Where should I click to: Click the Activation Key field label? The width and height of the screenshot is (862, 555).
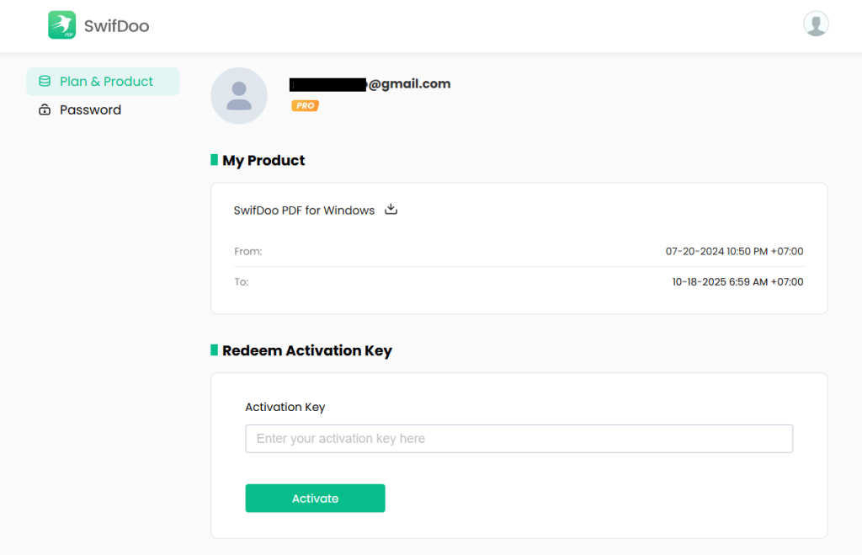tap(285, 407)
